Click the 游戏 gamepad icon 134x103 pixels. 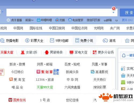pyautogui.click(x=105, y=41)
